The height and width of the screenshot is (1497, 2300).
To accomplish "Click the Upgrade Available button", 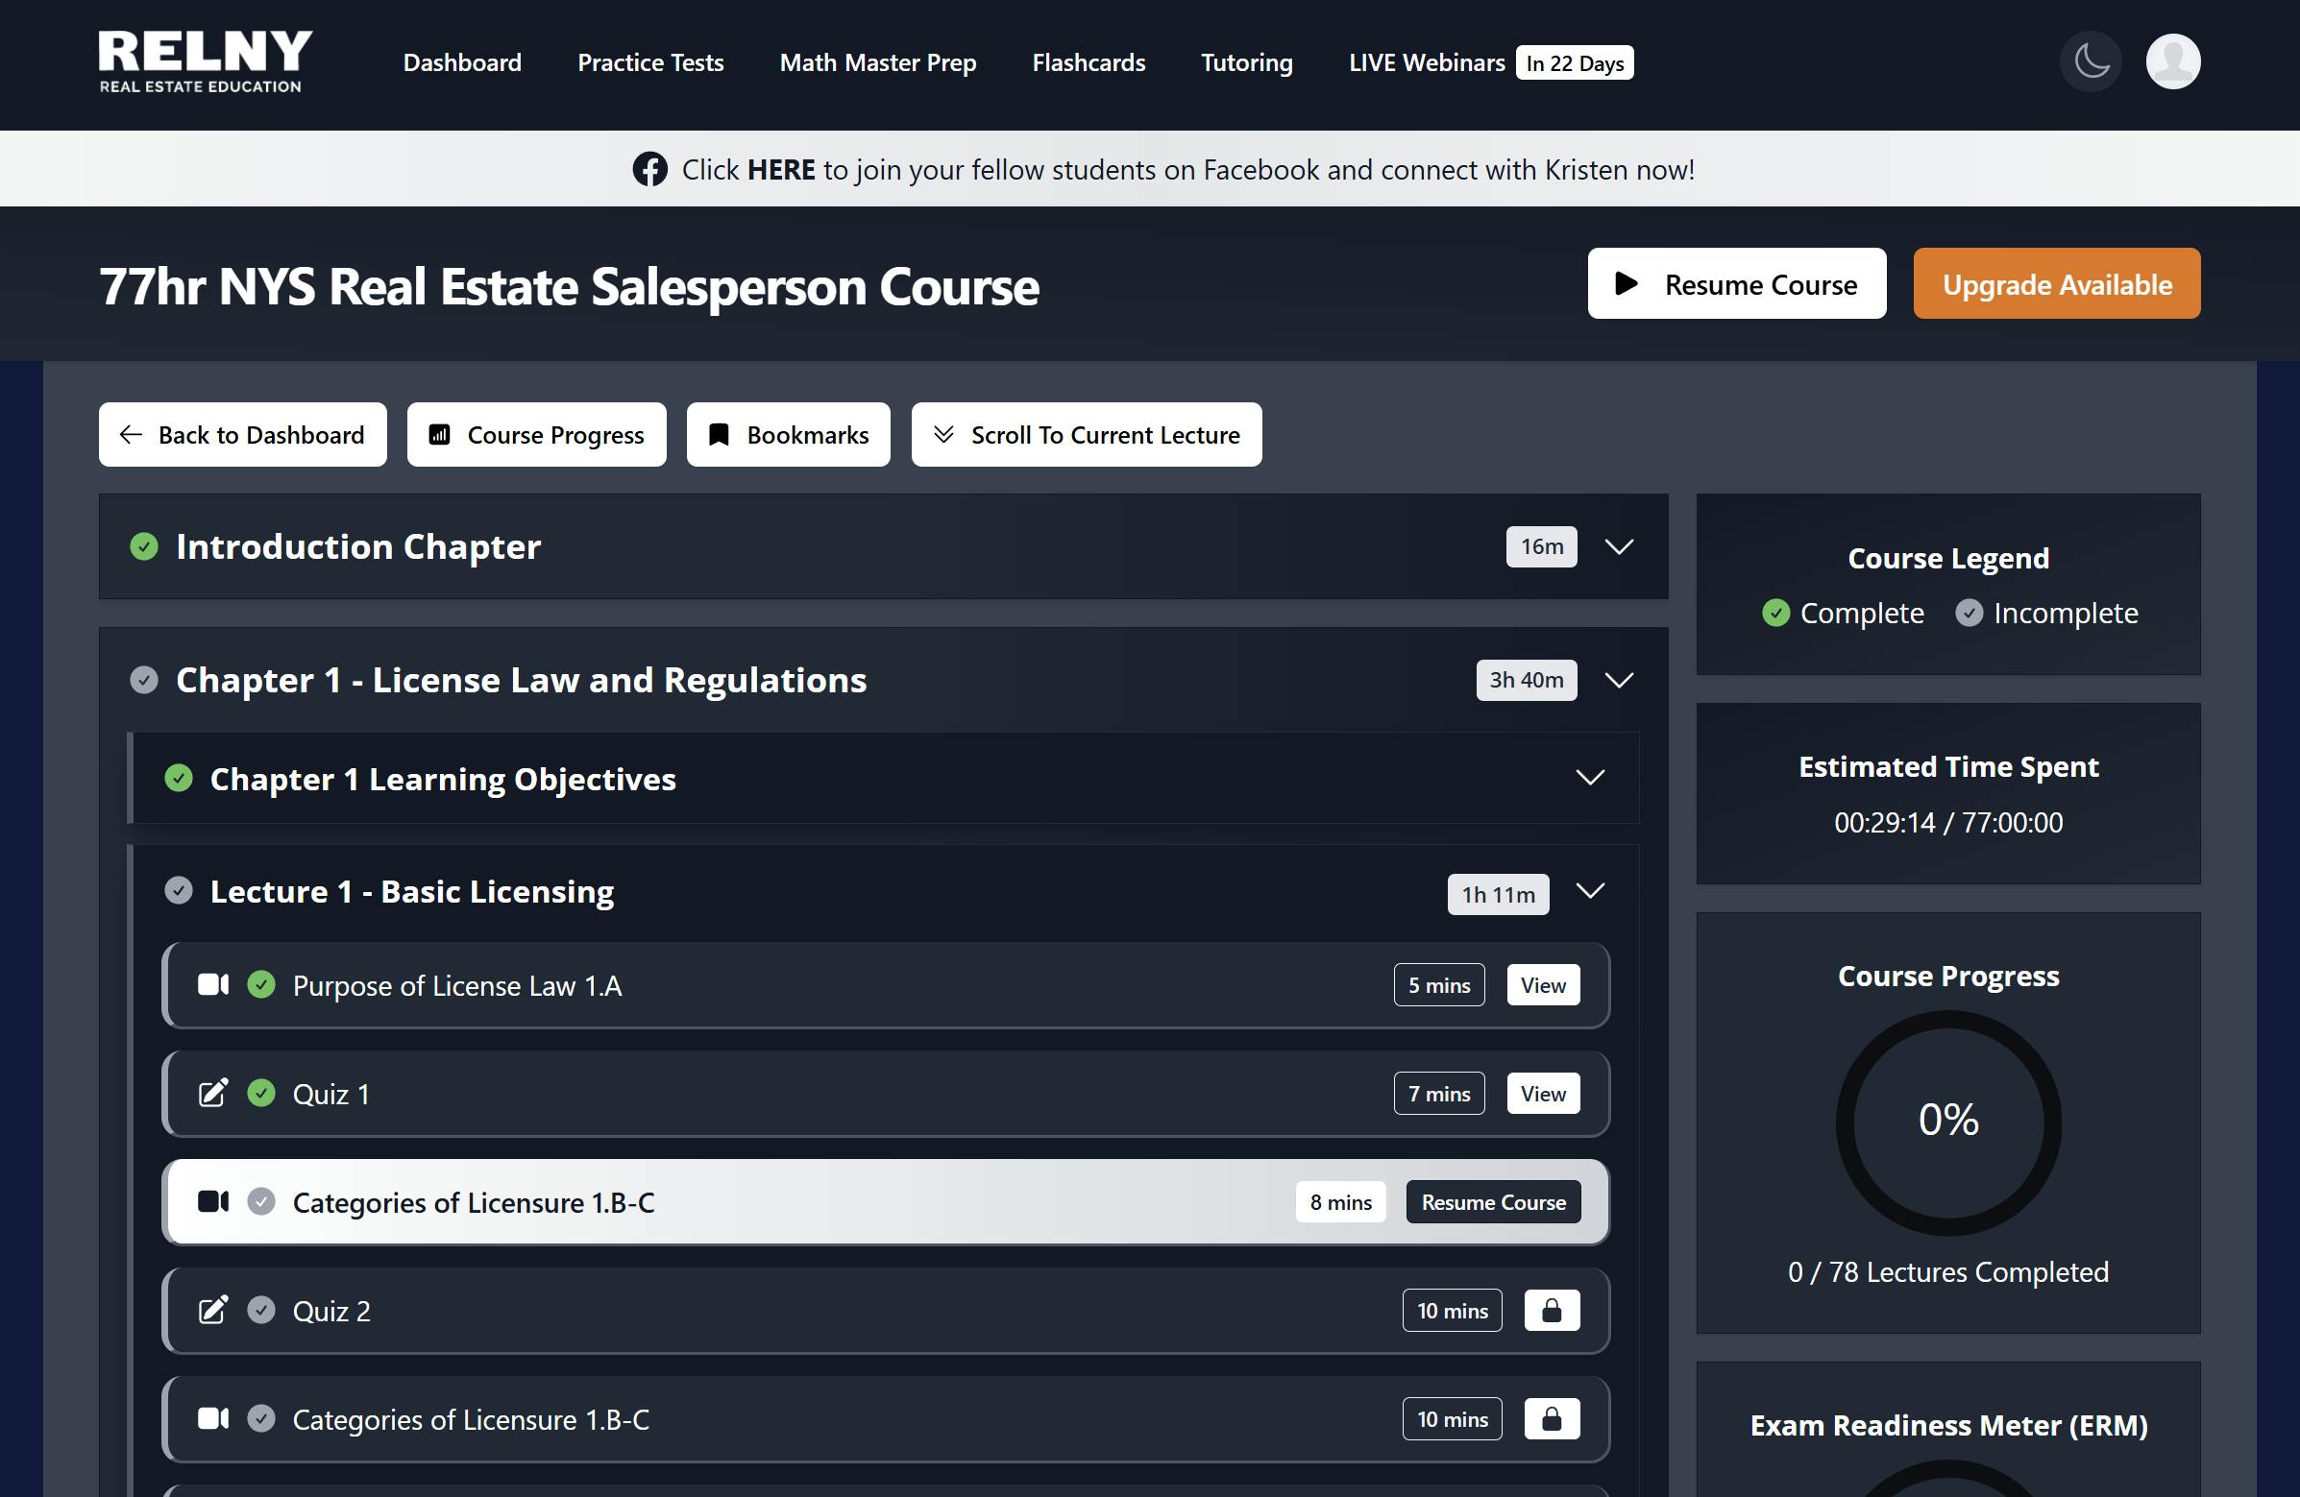I will pos(2057,284).
